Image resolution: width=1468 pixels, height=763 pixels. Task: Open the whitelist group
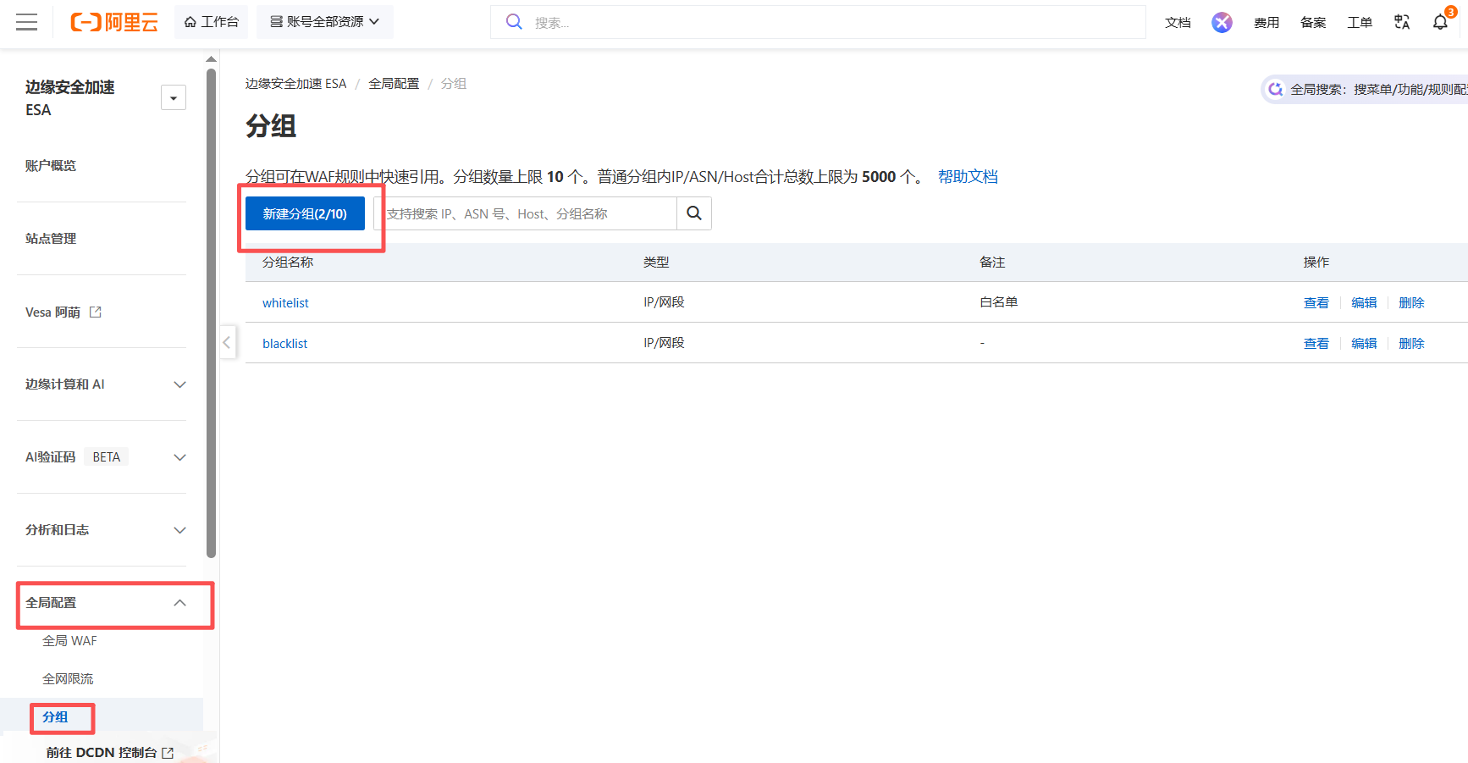click(x=285, y=303)
